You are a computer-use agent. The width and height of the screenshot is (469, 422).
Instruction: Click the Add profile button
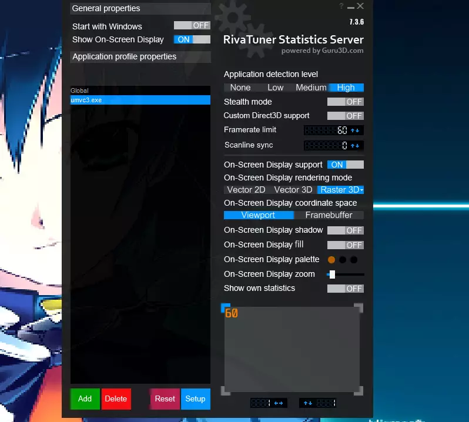pyautogui.click(x=85, y=399)
